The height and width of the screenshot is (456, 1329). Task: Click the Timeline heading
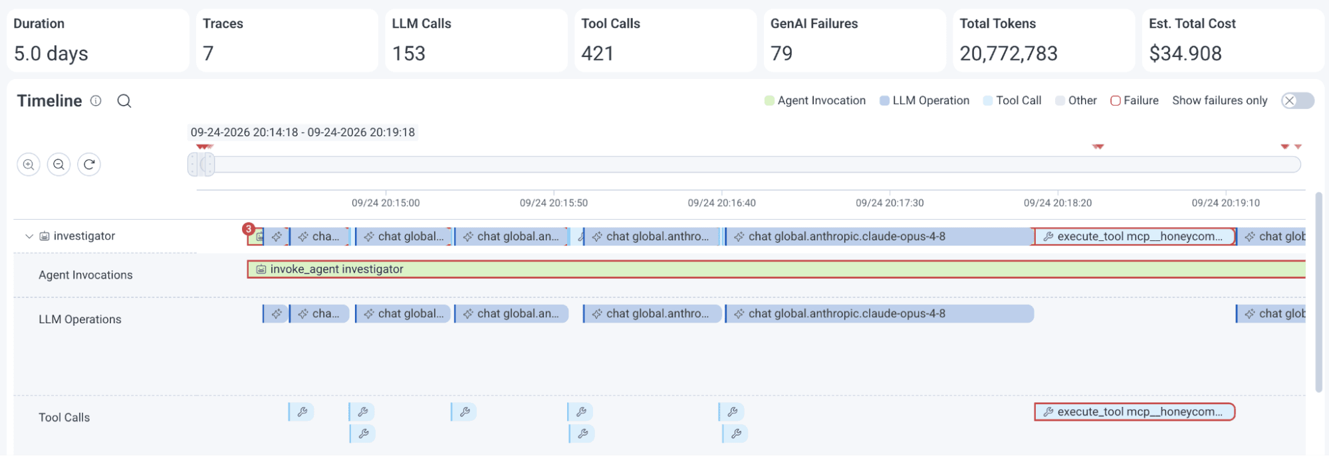50,101
